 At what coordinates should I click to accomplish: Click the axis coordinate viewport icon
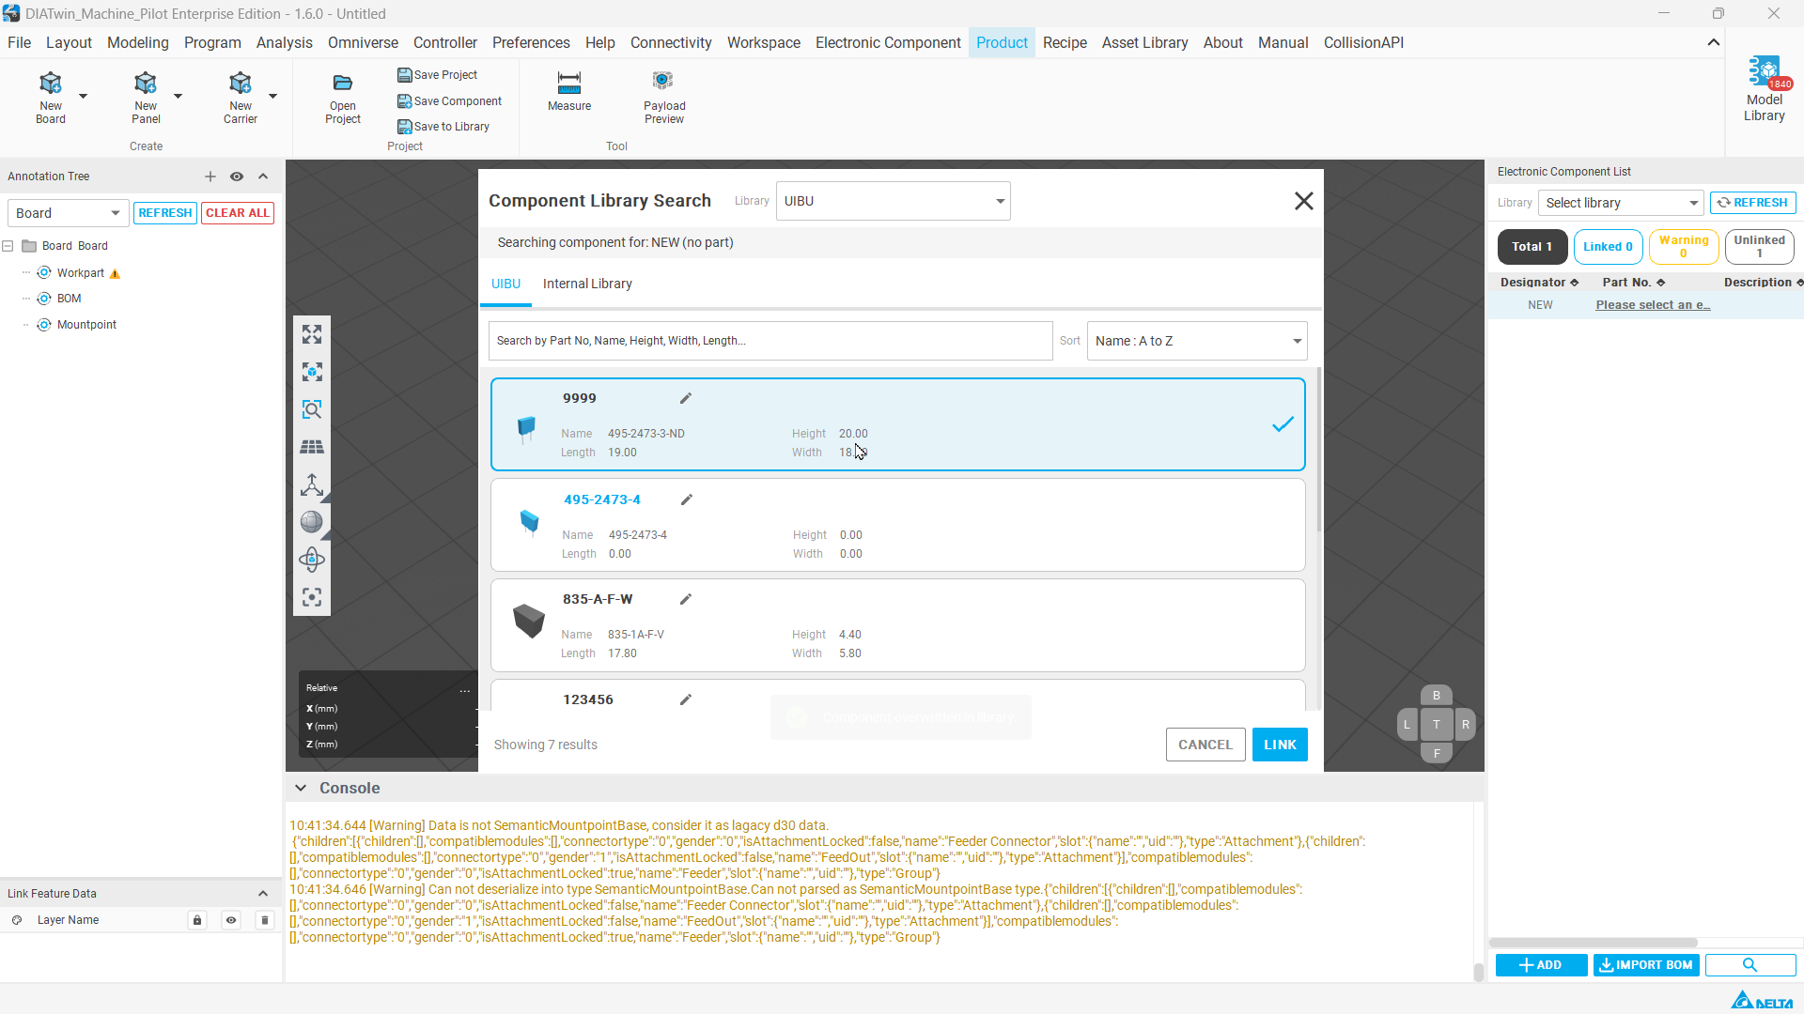[312, 484]
